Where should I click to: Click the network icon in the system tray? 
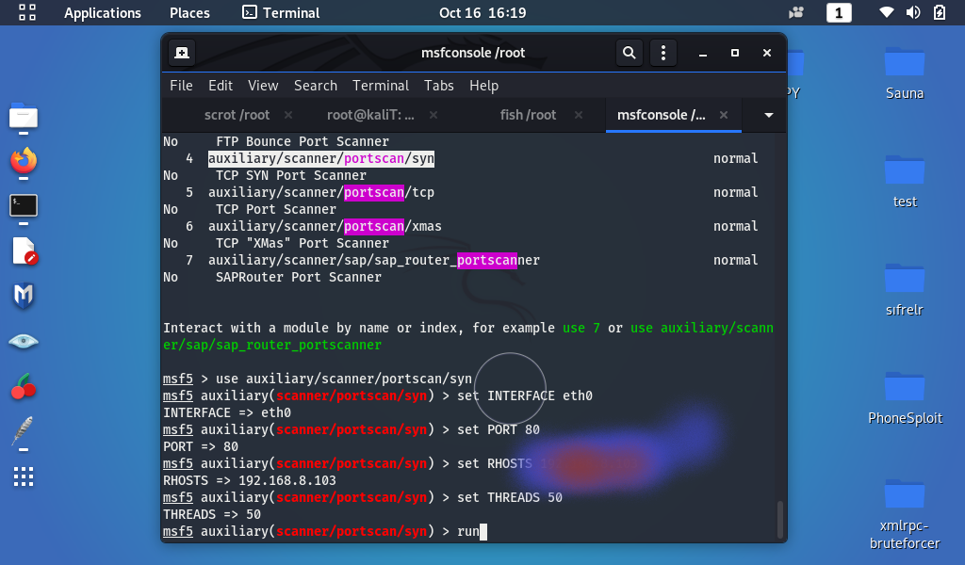click(887, 13)
